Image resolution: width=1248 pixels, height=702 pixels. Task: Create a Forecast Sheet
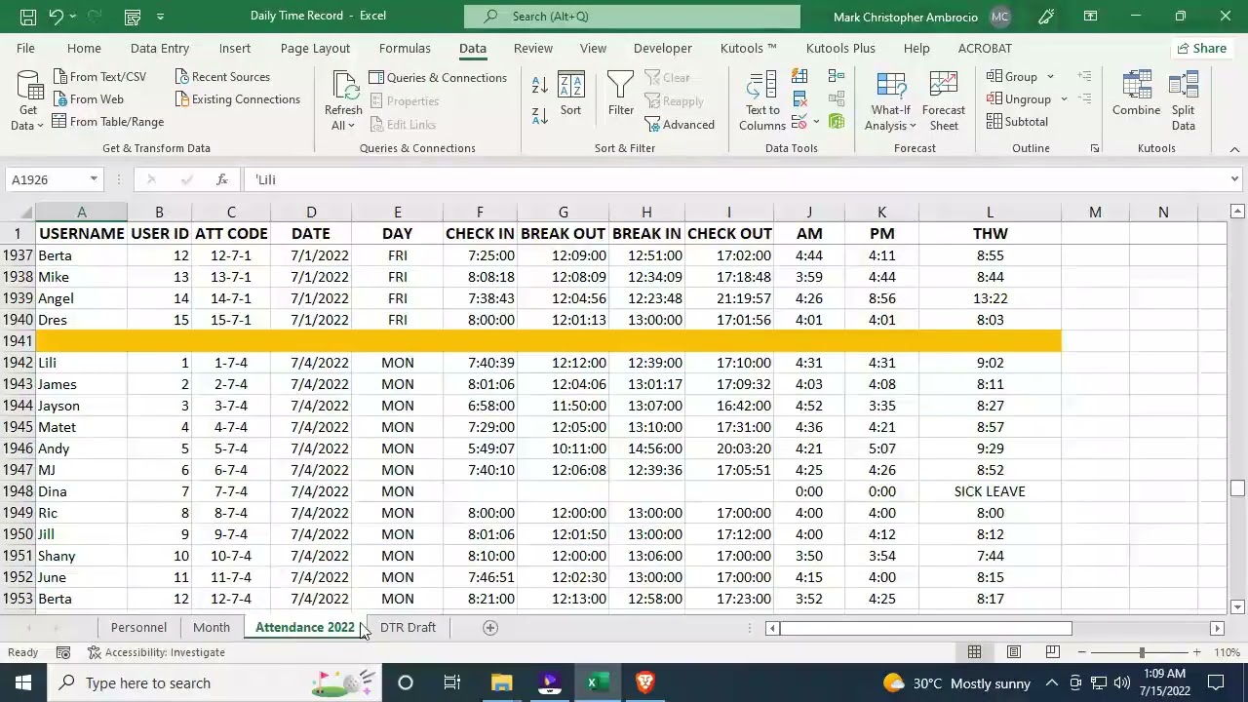[x=944, y=101]
